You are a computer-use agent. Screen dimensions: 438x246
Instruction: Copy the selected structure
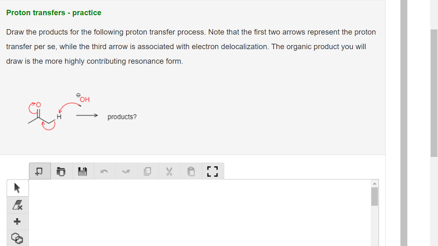pos(148,171)
